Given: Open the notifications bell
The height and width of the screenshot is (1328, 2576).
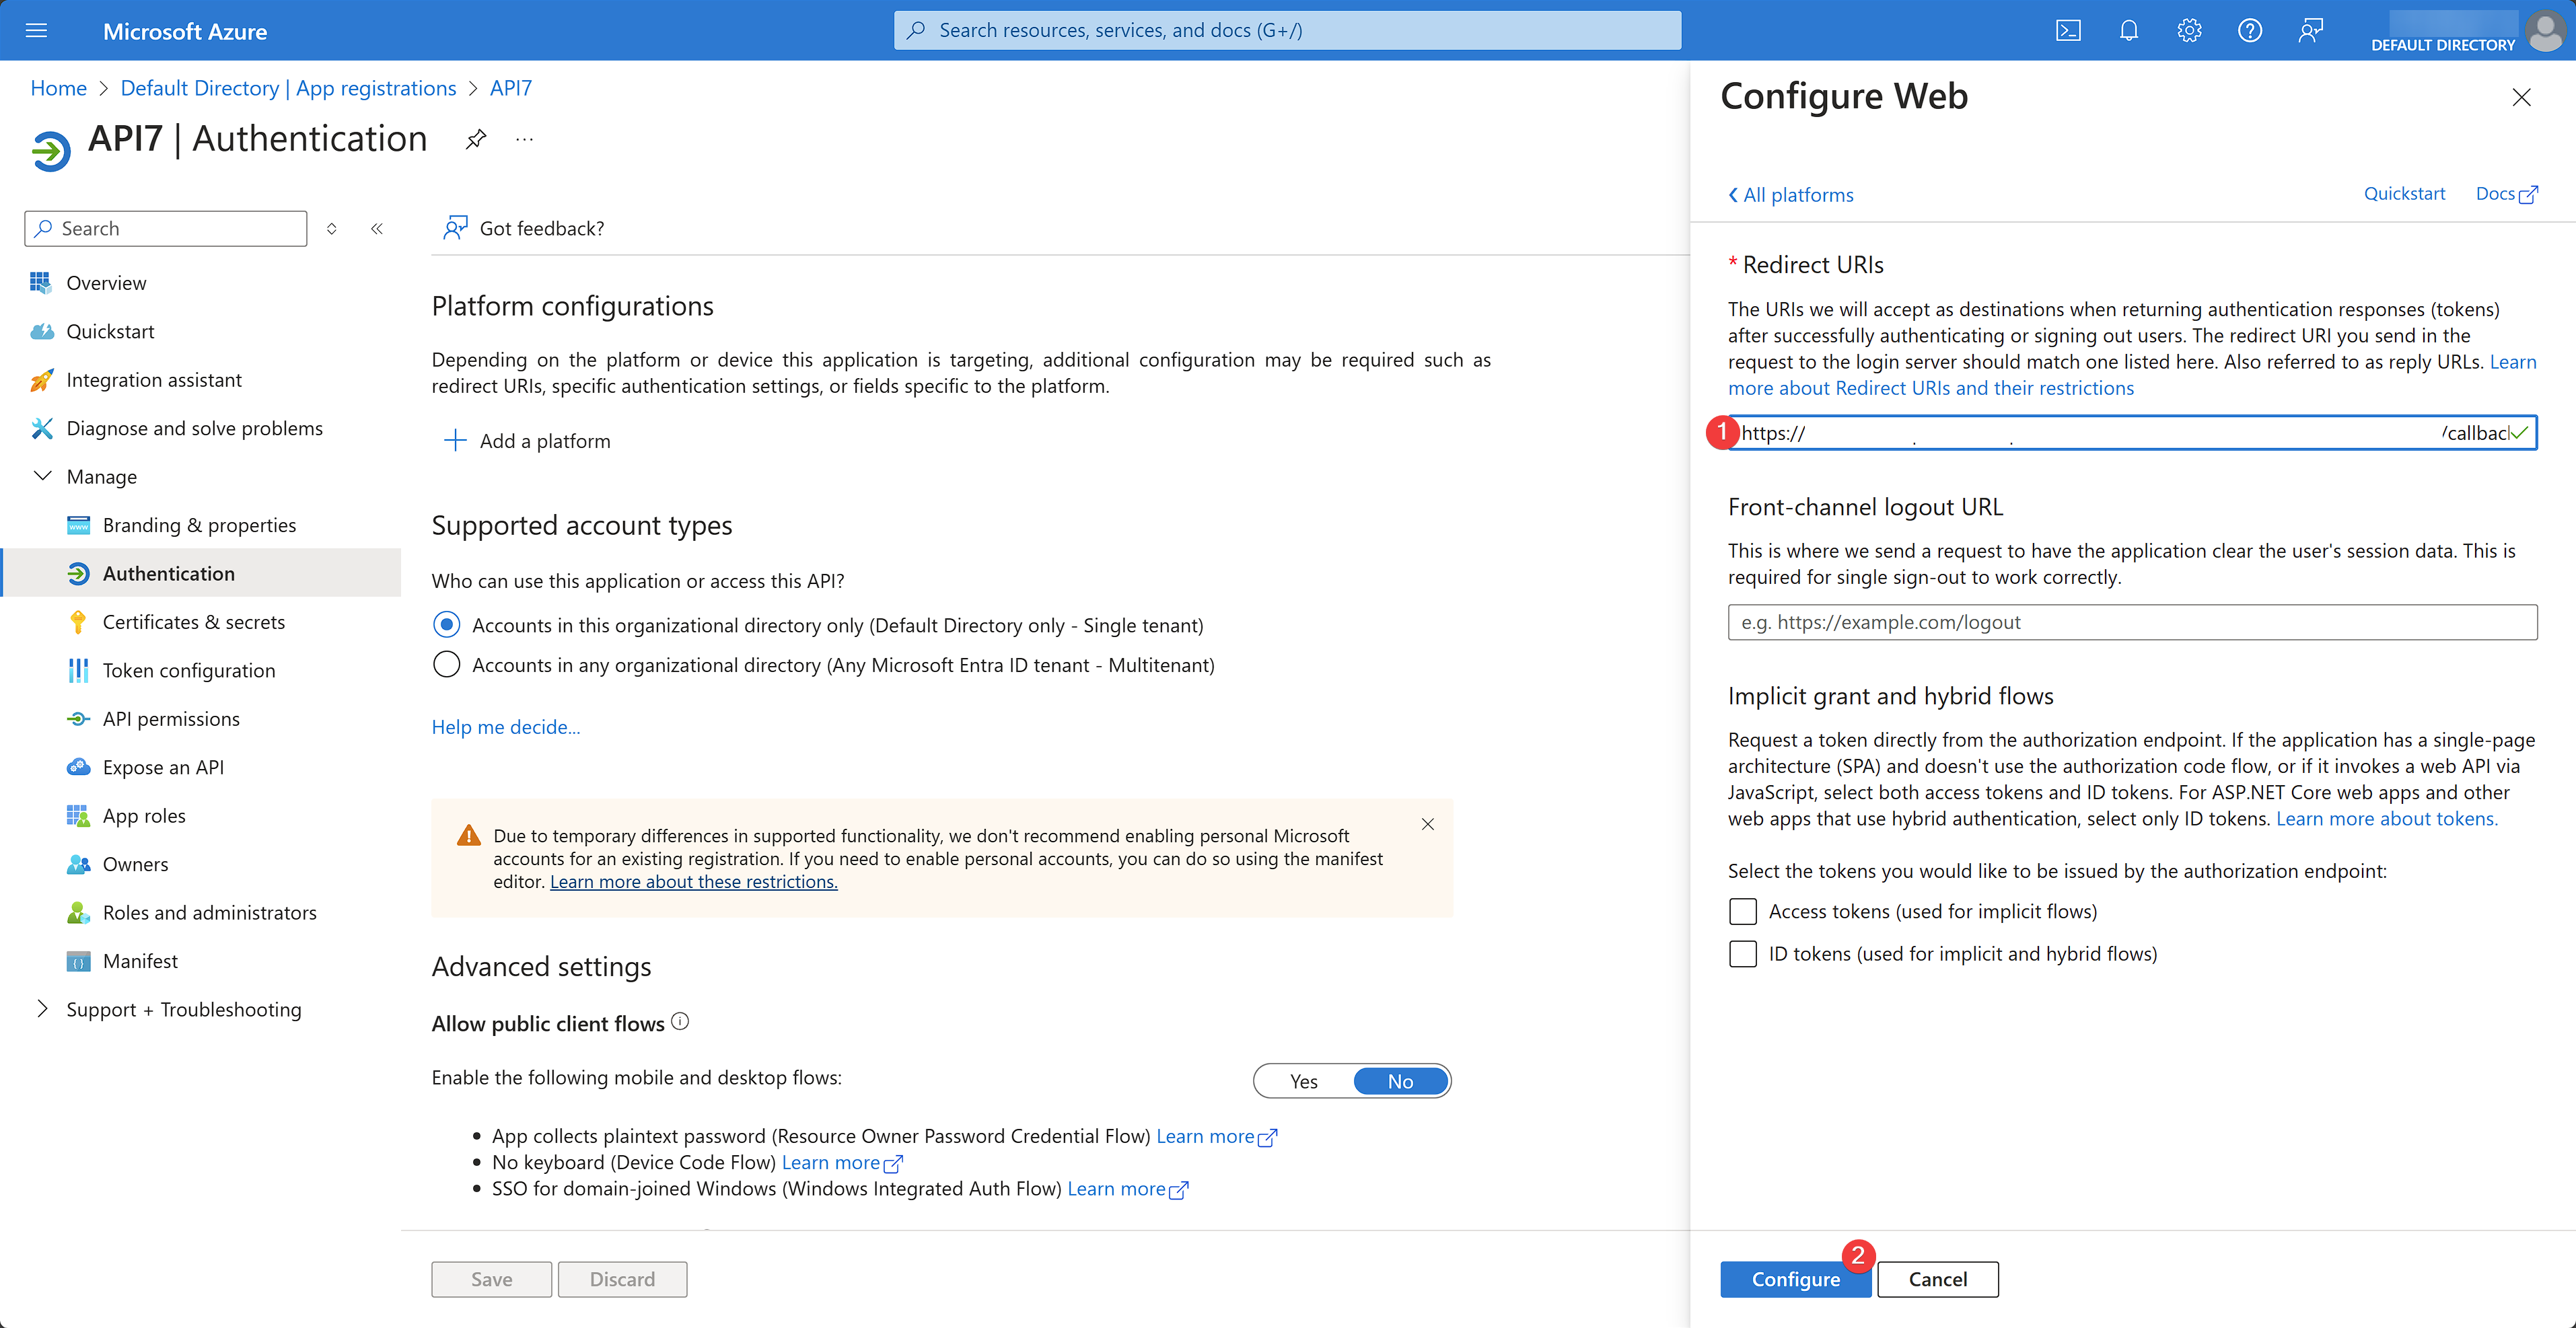Looking at the screenshot, I should 2129,31.
